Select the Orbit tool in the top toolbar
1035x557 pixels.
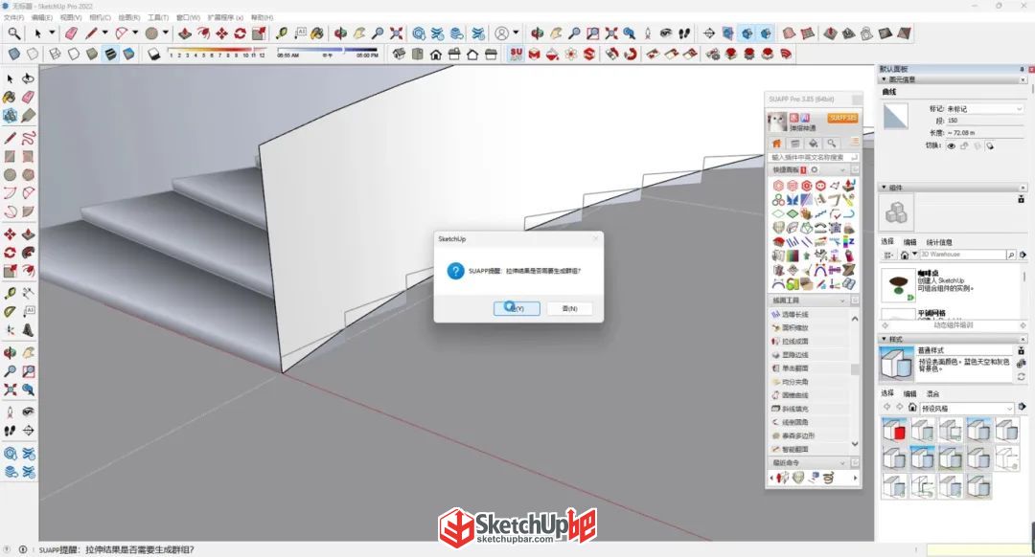click(340, 33)
